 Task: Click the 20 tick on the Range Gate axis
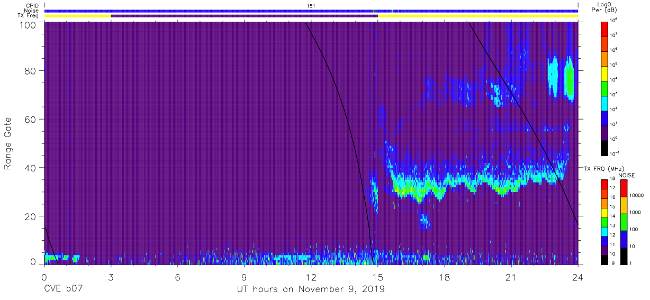pos(30,216)
